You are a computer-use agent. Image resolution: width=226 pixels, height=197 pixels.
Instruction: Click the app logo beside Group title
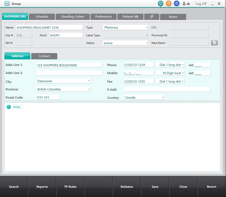[7, 4]
